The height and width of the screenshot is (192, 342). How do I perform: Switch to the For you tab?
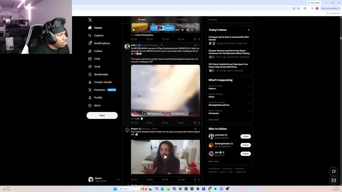(142, 19)
